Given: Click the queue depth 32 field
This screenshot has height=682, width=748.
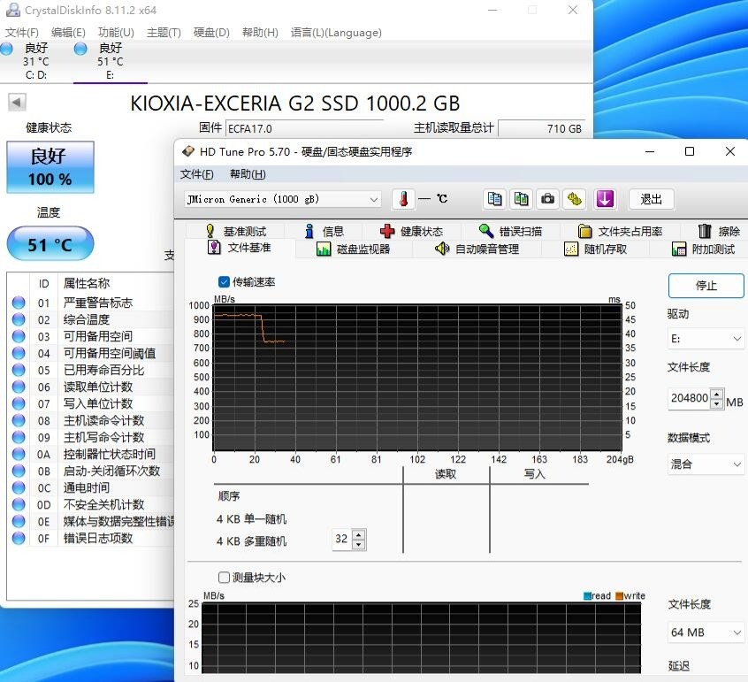Looking at the screenshot, I should 342,539.
